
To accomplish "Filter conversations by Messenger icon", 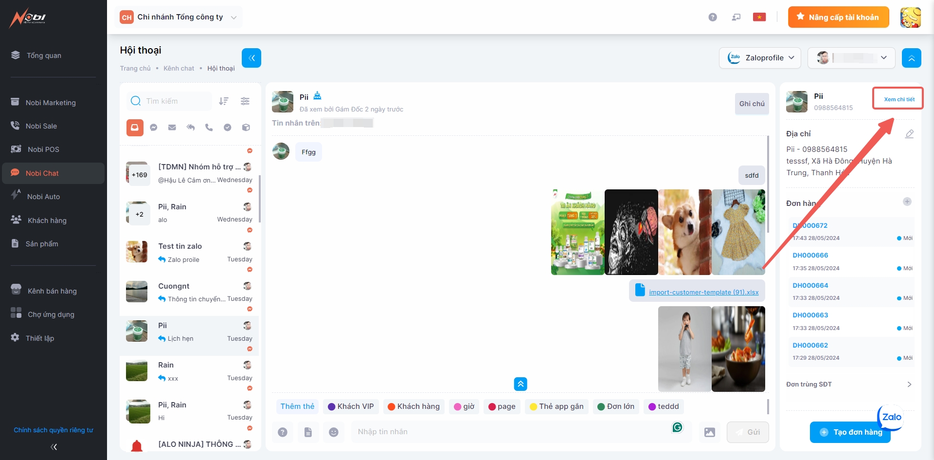I will click(x=154, y=128).
